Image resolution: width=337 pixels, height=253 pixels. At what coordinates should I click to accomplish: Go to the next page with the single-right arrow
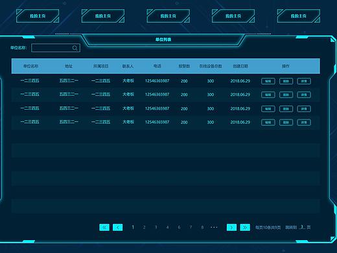[x=231, y=227]
